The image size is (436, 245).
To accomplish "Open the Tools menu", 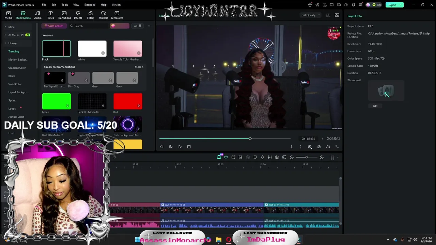I will (x=65, y=5).
